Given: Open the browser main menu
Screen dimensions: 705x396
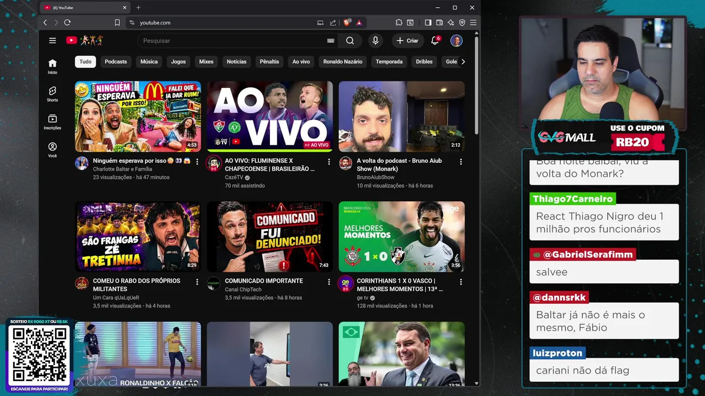Looking at the screenshot, I should tap(473, 23).
